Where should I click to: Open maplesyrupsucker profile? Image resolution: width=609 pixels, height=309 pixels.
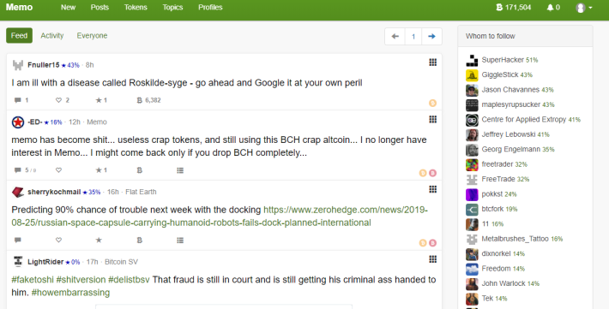click(x=510, y=104)
